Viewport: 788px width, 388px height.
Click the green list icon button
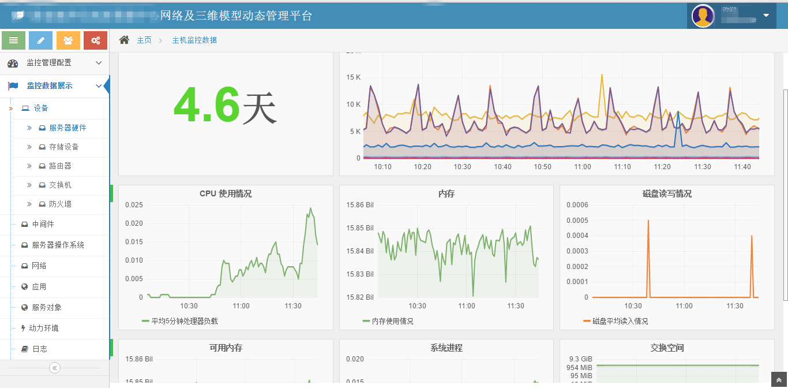(x=13, y=40)
